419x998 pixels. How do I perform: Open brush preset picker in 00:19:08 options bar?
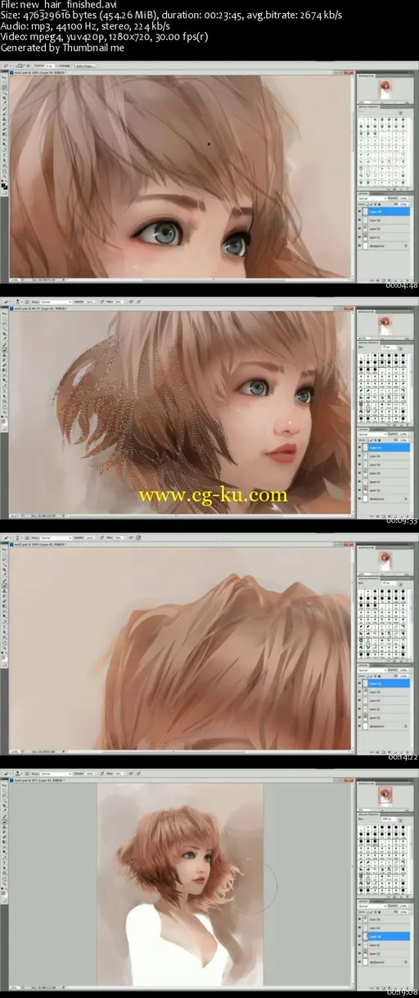[x=19, y=773]
